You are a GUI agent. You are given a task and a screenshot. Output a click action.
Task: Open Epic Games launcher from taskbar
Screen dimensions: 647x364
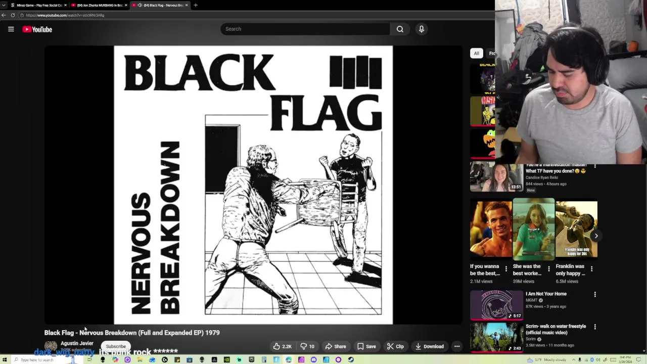point(252,359)
